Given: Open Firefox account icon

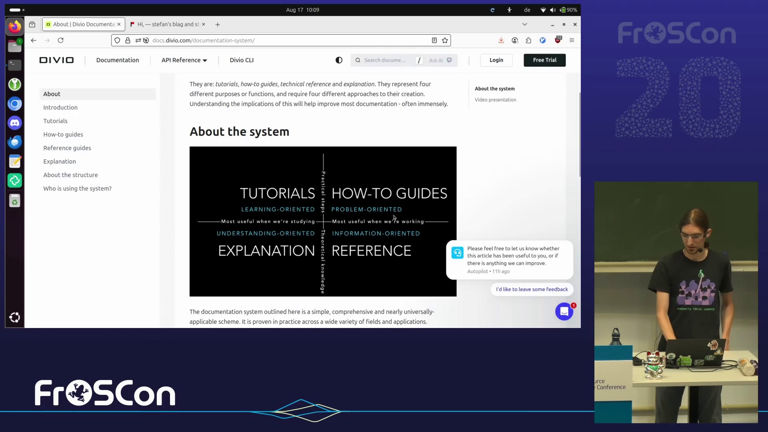Looking at the screenshot, I should (x=515, y=40).
